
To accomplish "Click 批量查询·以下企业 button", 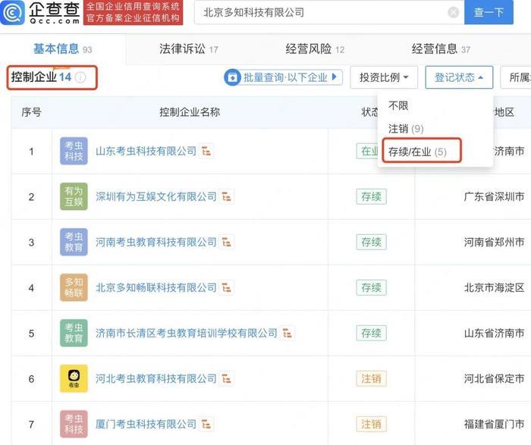I will pos(284,77).
